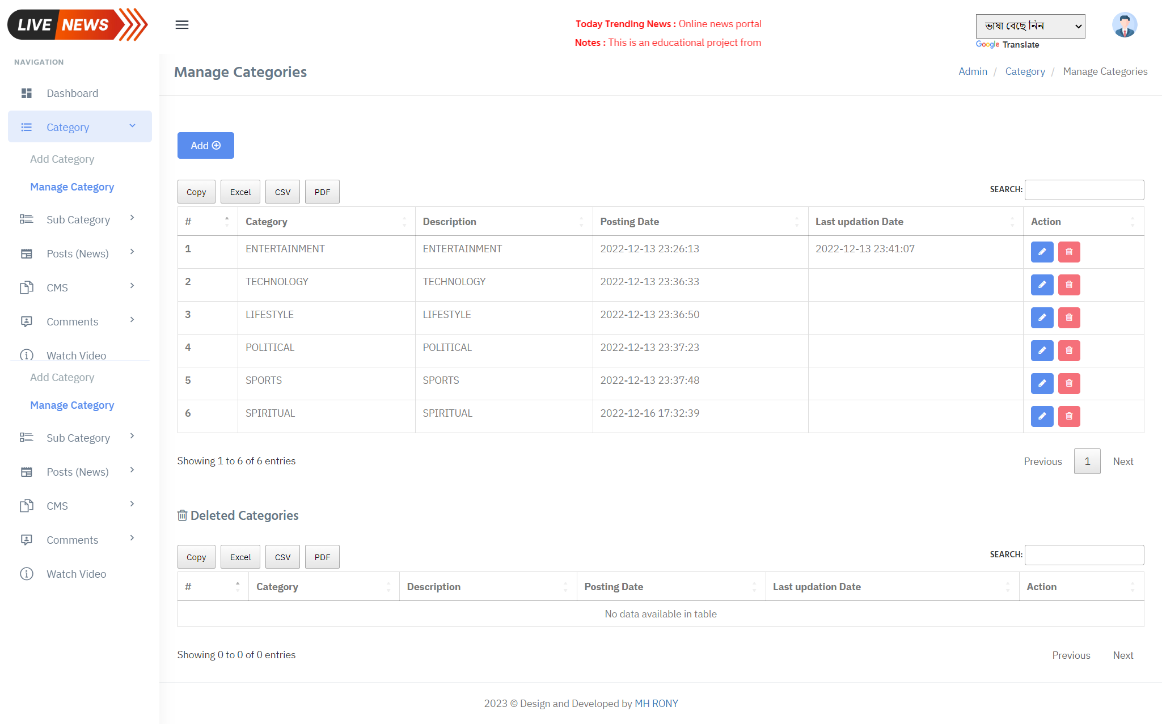Click the Posts (News) calendar icon

click(x=27, y=253)
